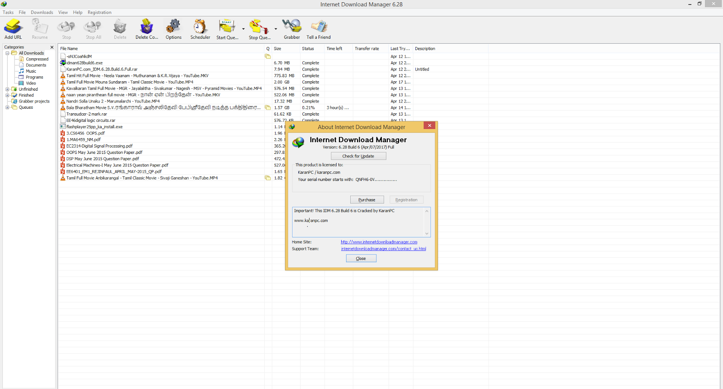723x389 pixels.
Task: Expand the Unfinished category node
Action: coord(7,89)
